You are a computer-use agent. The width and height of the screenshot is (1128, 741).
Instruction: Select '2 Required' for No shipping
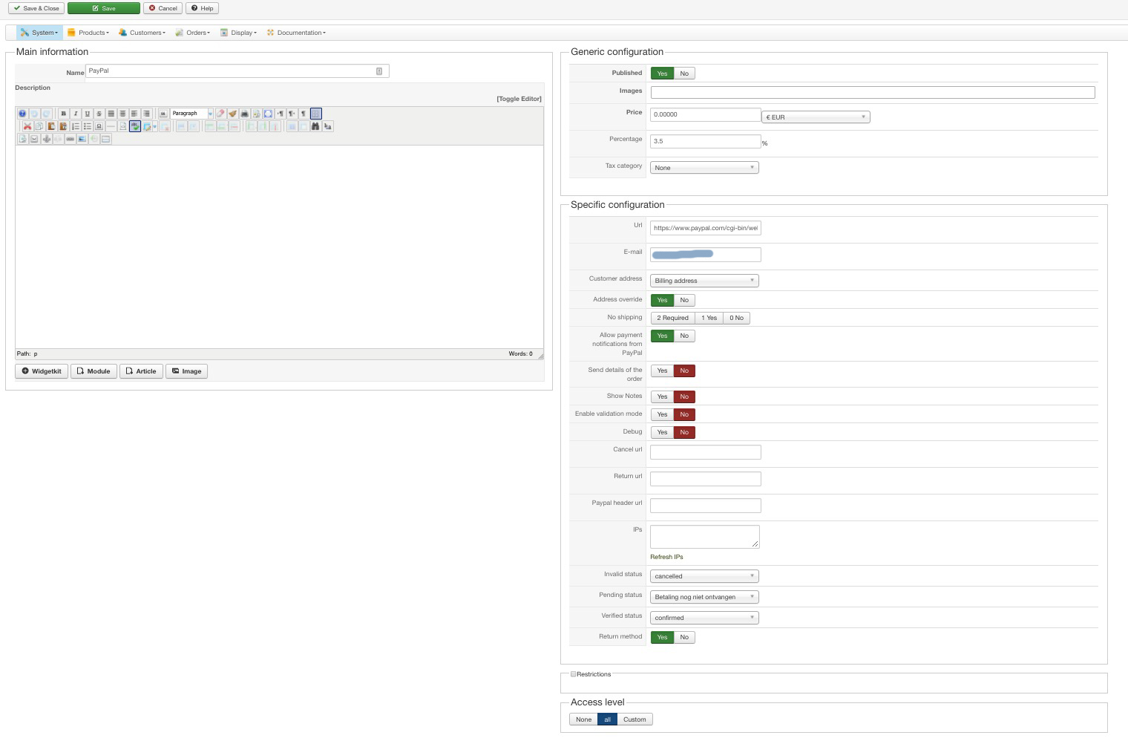672,318
